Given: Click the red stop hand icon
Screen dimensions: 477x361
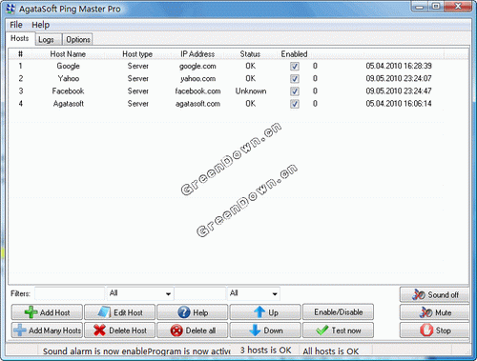Looking at the screenshot, I should (426, 331).
